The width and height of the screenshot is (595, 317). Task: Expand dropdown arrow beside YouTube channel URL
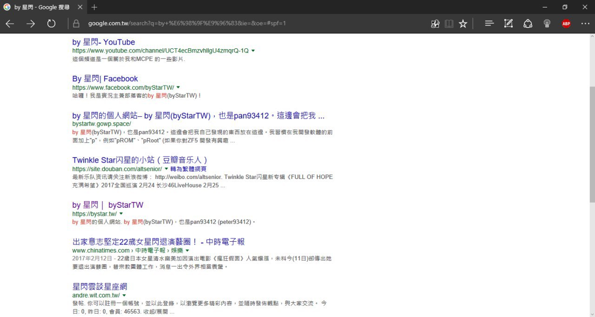[253, 51]
